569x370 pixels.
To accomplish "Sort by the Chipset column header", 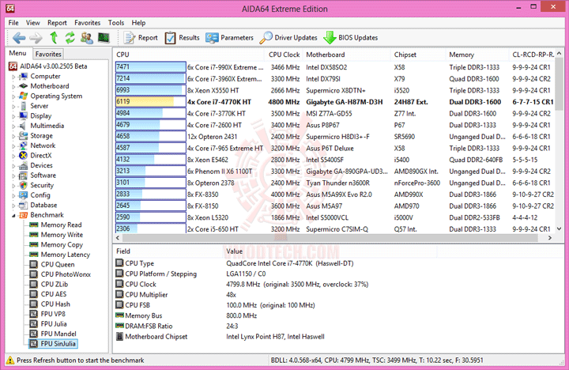I will coord(418,55).
